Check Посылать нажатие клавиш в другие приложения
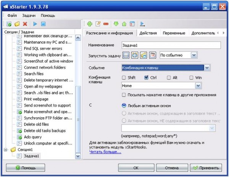Viewport: 229px width, 177px height. (x=124, y=95)
